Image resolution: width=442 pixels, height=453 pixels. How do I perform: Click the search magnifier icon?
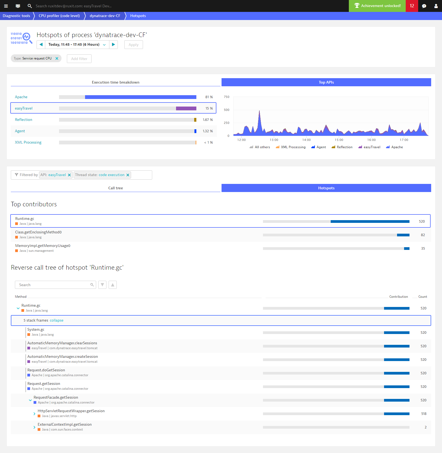(30, 6)
